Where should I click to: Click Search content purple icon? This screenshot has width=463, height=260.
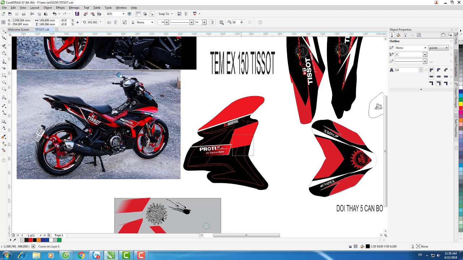pos(77,14)
